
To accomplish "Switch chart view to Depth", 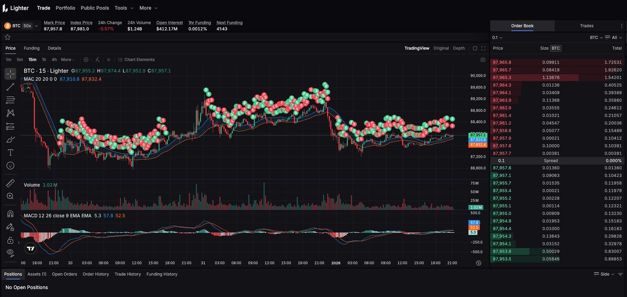I will pyautogui.click(x=459, y=48).
